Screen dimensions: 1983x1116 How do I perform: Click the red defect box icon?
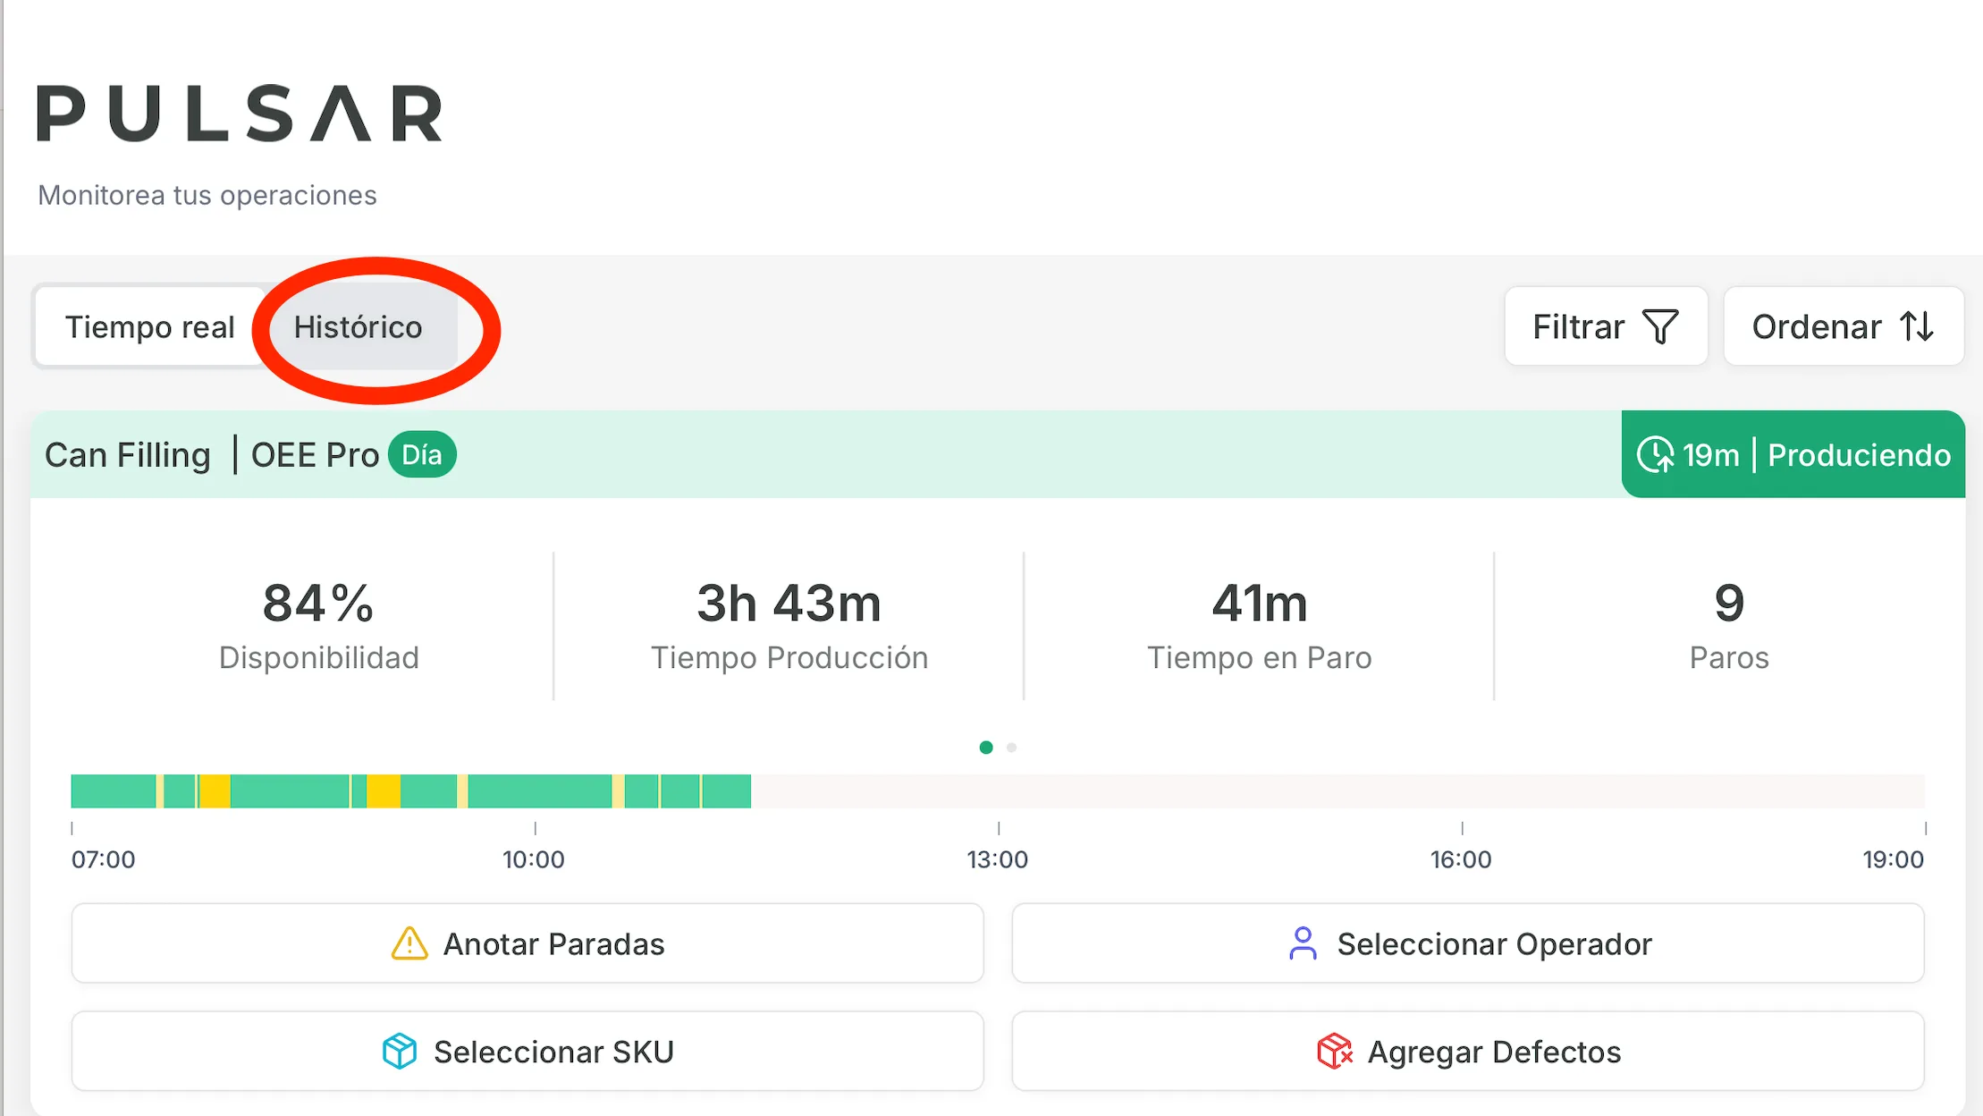[x=1334, y=1052]
